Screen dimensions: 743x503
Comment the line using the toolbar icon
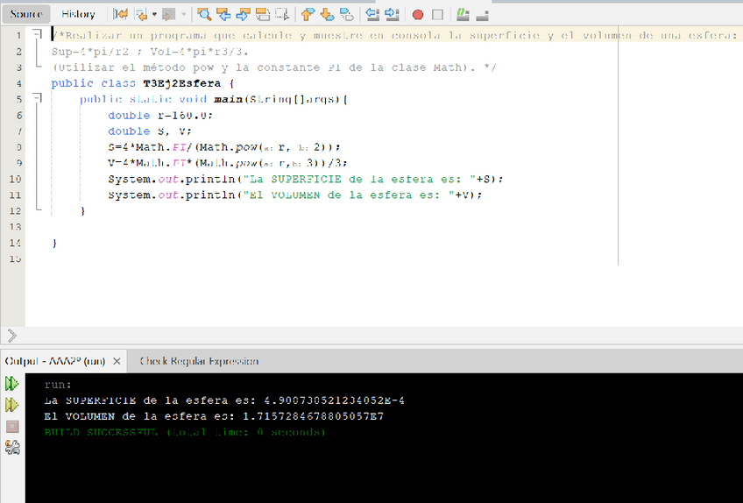(463, 15)
